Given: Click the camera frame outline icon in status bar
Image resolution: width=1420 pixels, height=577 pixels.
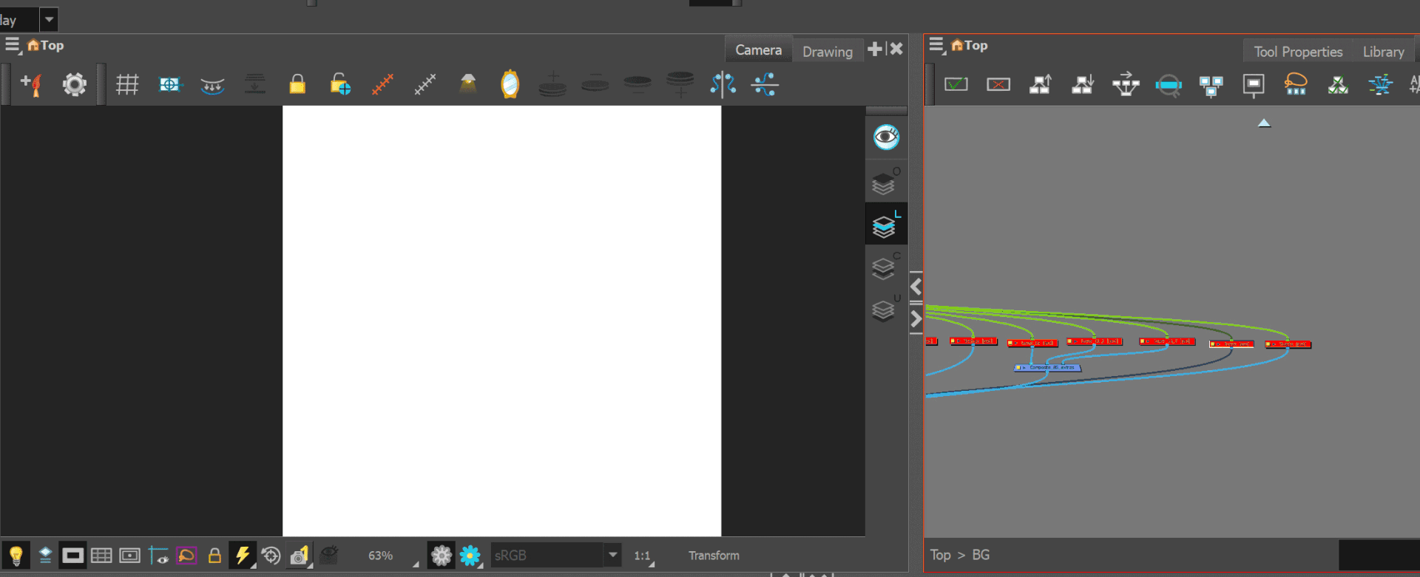Looking at the screenshot, I should pyautogui.click(x=129, y=556).
